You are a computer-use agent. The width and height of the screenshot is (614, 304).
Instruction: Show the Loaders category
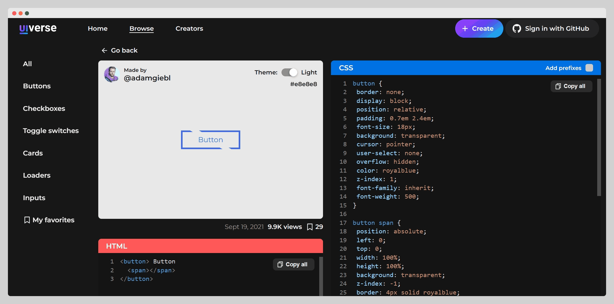(x=37, y=175)
